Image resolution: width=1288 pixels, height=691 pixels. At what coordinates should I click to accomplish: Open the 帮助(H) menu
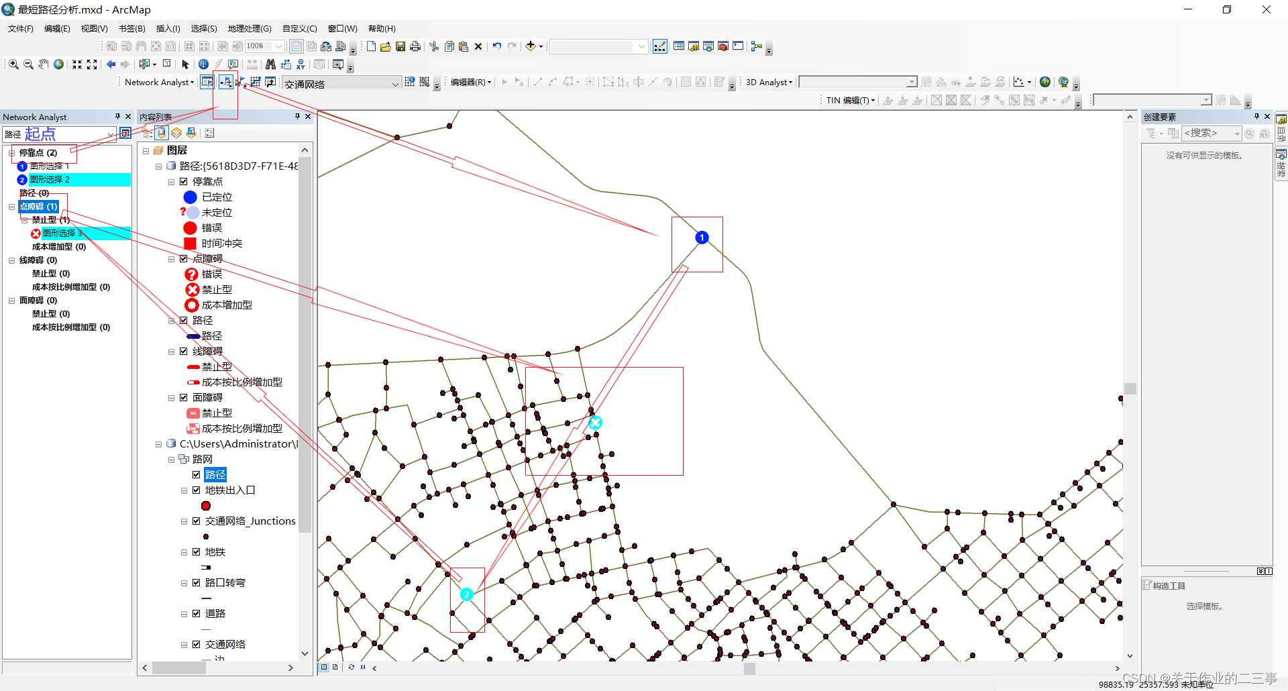click(382, 29)
